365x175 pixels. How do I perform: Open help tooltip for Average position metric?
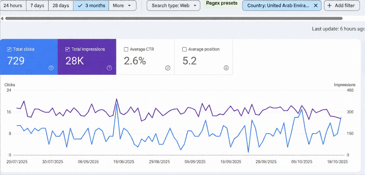(226, 68)
